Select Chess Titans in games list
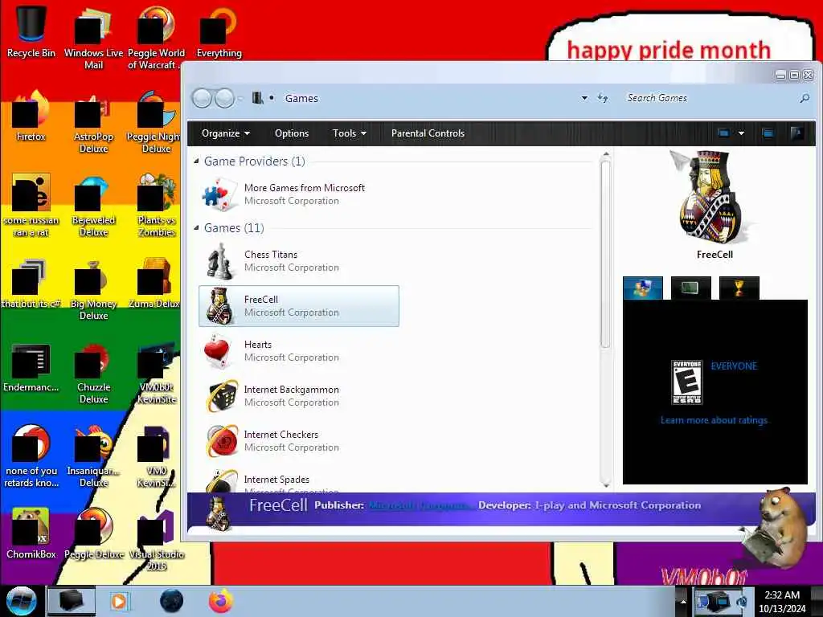The image size is (823, 617). pyautogui.click(x=299, y=261)
